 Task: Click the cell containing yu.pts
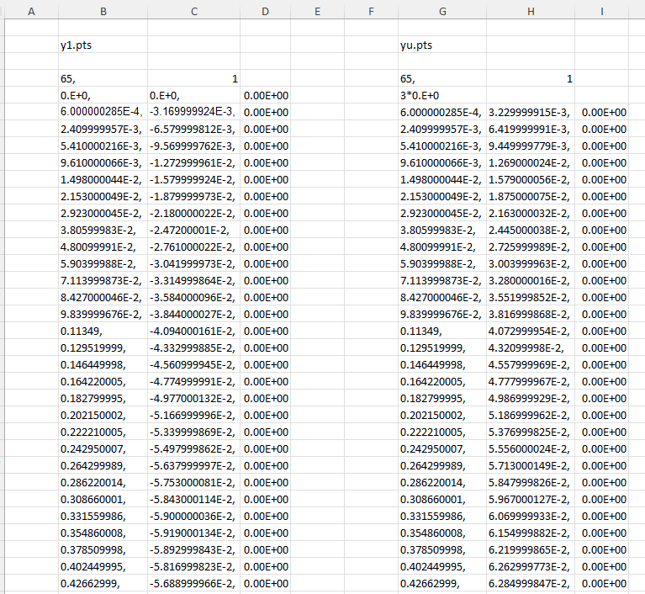pyautogui.click(x=442, y=45)
